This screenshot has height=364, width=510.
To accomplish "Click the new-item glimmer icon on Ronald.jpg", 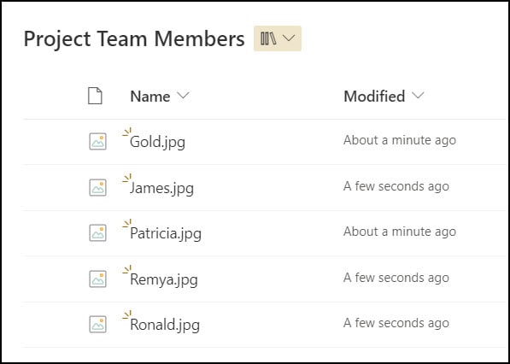I will (126, 314).
